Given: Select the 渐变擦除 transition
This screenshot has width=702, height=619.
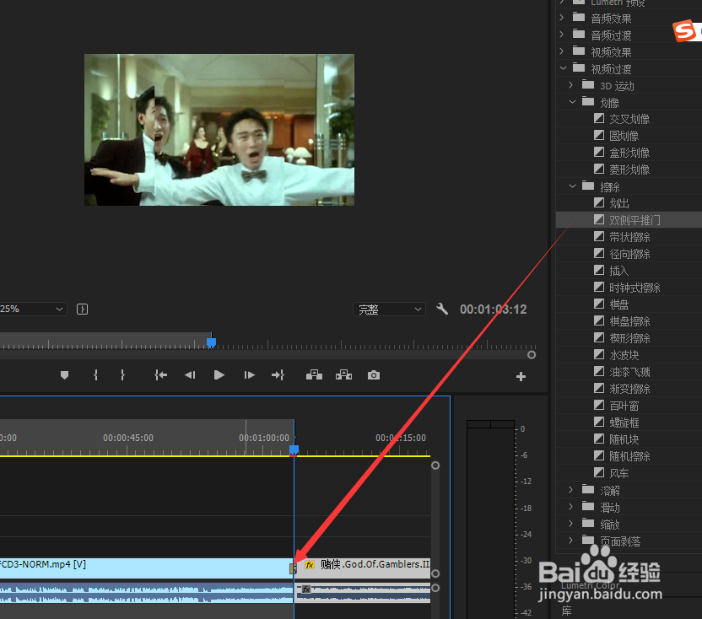Looking at the screenshot, I should (x=629, y=389).
